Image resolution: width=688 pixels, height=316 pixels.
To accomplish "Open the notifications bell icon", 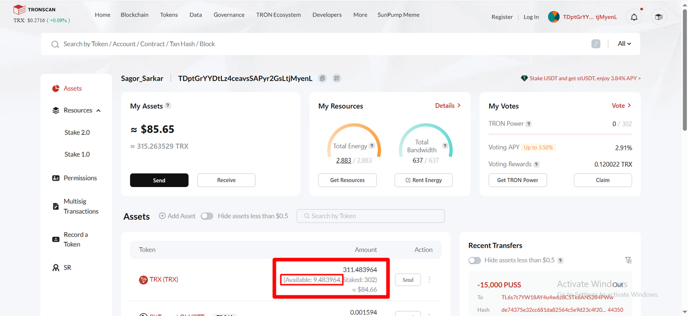I will point(634,17).
